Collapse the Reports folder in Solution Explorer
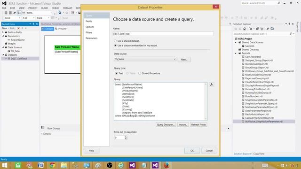 click(236, 53)
